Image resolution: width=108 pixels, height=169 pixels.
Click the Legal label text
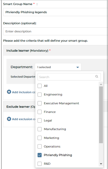[x=48, y=120]
